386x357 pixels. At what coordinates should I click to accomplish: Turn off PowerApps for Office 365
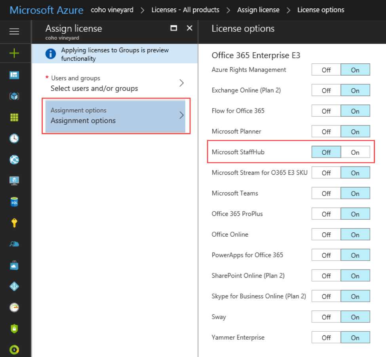(326, 255)
